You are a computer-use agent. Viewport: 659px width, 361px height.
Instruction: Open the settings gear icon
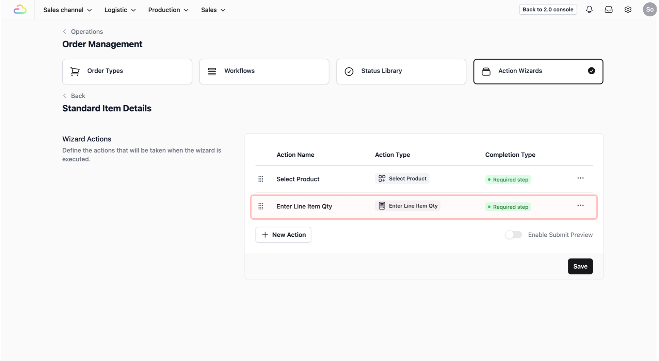[x=628, y=10]
